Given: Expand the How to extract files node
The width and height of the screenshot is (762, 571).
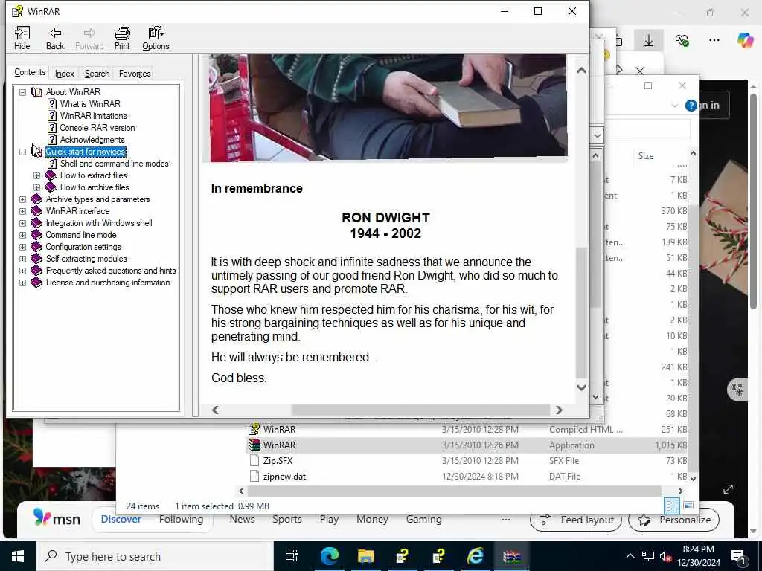Looking at the screenshot, I should tap(37, 175).
